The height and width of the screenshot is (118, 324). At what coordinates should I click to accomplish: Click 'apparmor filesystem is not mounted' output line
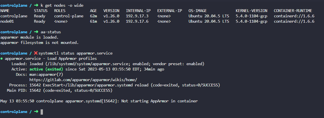click(x=40, y=43)
